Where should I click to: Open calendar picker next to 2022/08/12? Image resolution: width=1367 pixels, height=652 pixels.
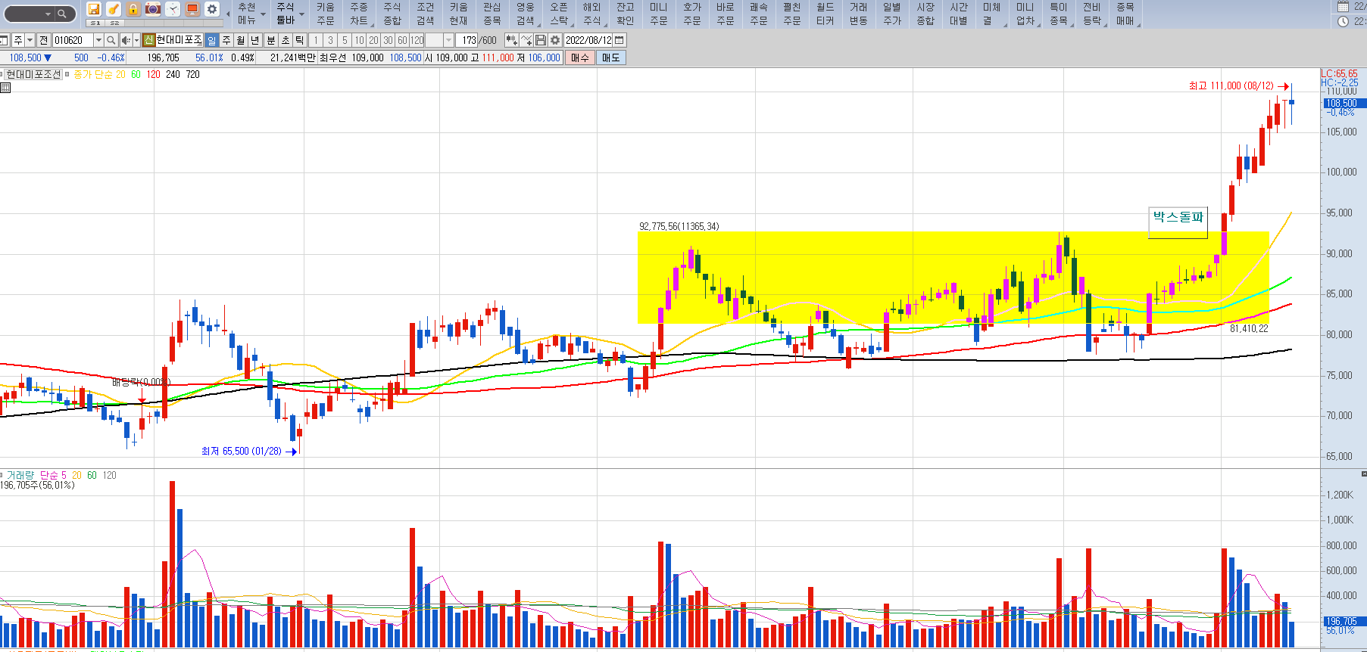click(620, 40)
